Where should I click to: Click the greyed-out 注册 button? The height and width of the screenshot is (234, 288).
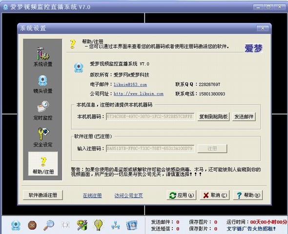[x=212, y=149]
